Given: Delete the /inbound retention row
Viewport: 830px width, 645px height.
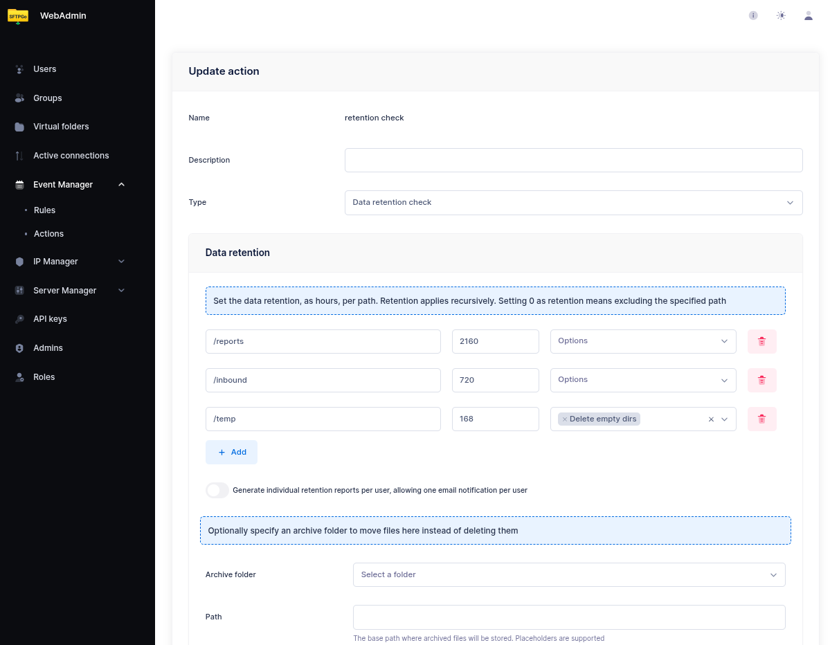Looking at the screenshot, I should (761, 380).
